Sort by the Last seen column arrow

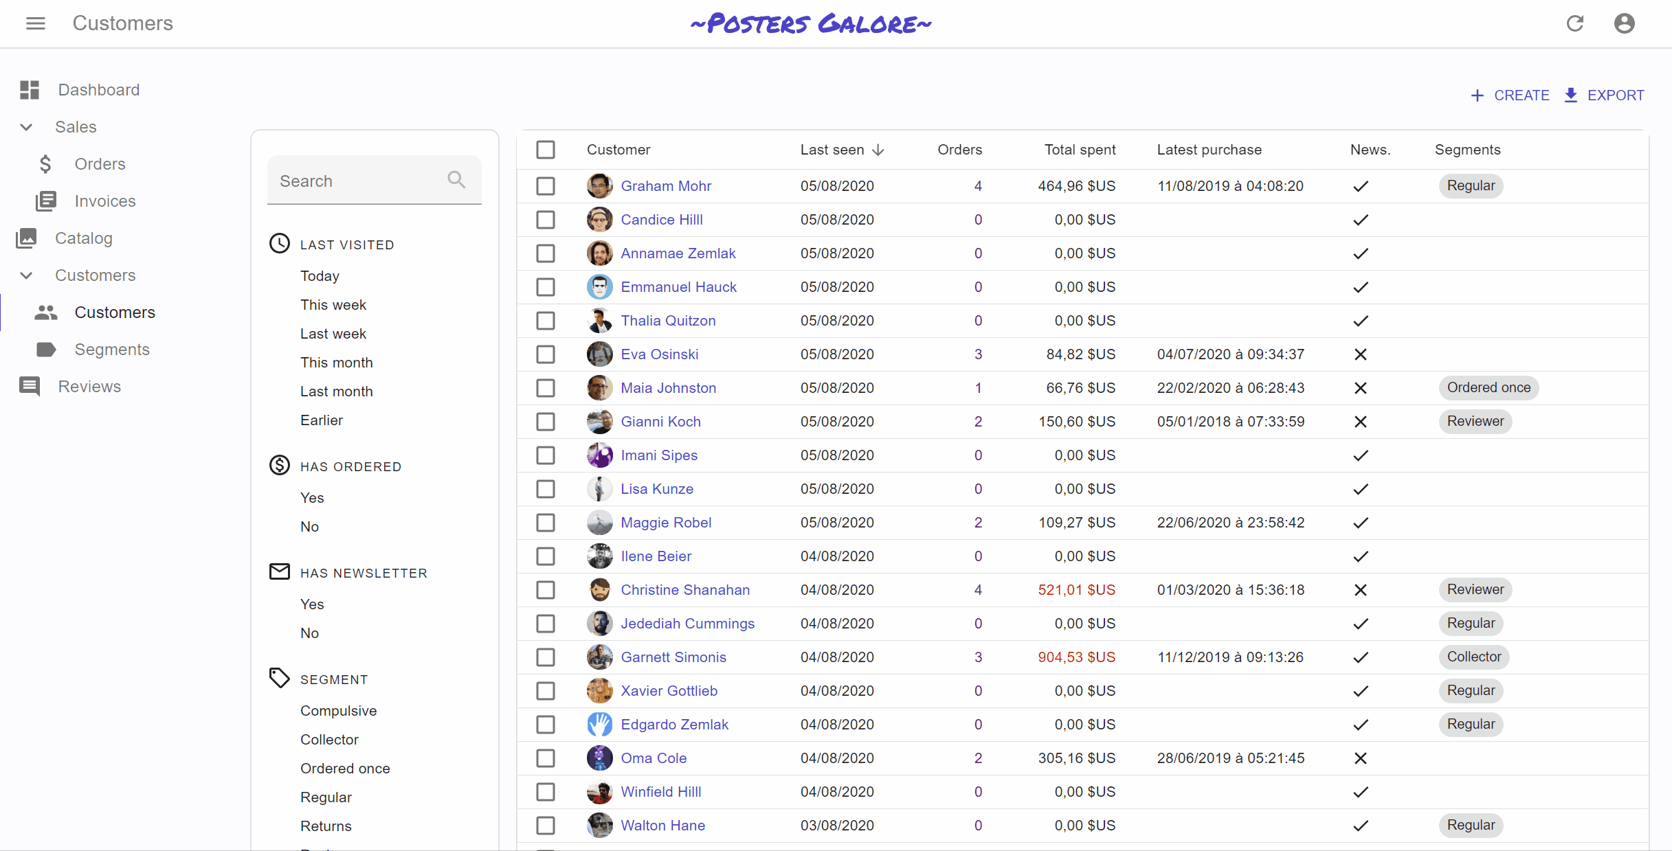point(878,150)
